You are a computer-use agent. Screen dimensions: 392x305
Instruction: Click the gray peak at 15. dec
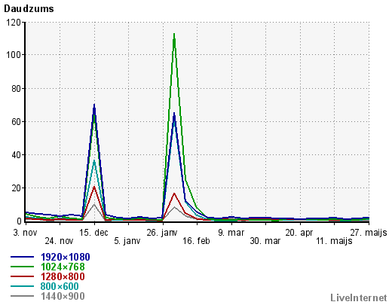point(94,205)
